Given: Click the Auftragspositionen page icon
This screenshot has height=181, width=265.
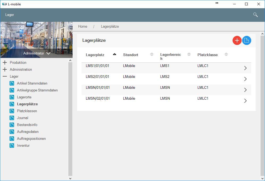Looking at the screenshot, I should coord(12,139).
